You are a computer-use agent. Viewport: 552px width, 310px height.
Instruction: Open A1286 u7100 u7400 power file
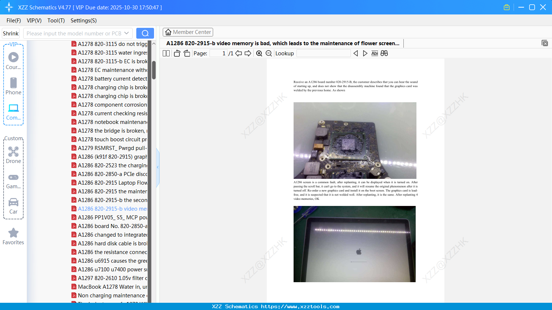(x=109, y=269)
